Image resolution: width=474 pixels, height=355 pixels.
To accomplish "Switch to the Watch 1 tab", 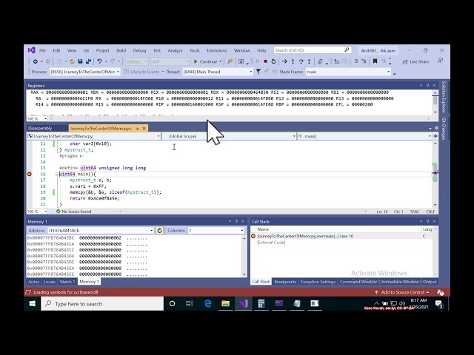I will [67, 282].
